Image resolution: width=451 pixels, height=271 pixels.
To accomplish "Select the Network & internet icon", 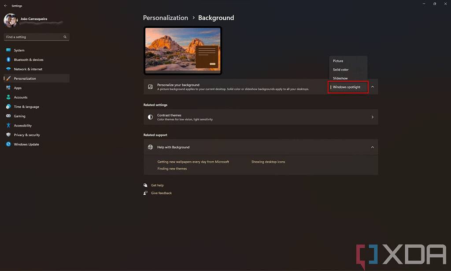I will point(8,69).
